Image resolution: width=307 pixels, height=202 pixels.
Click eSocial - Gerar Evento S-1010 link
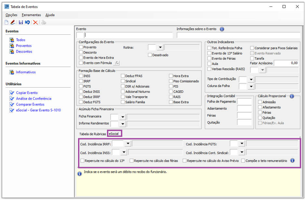pos(38,110)
